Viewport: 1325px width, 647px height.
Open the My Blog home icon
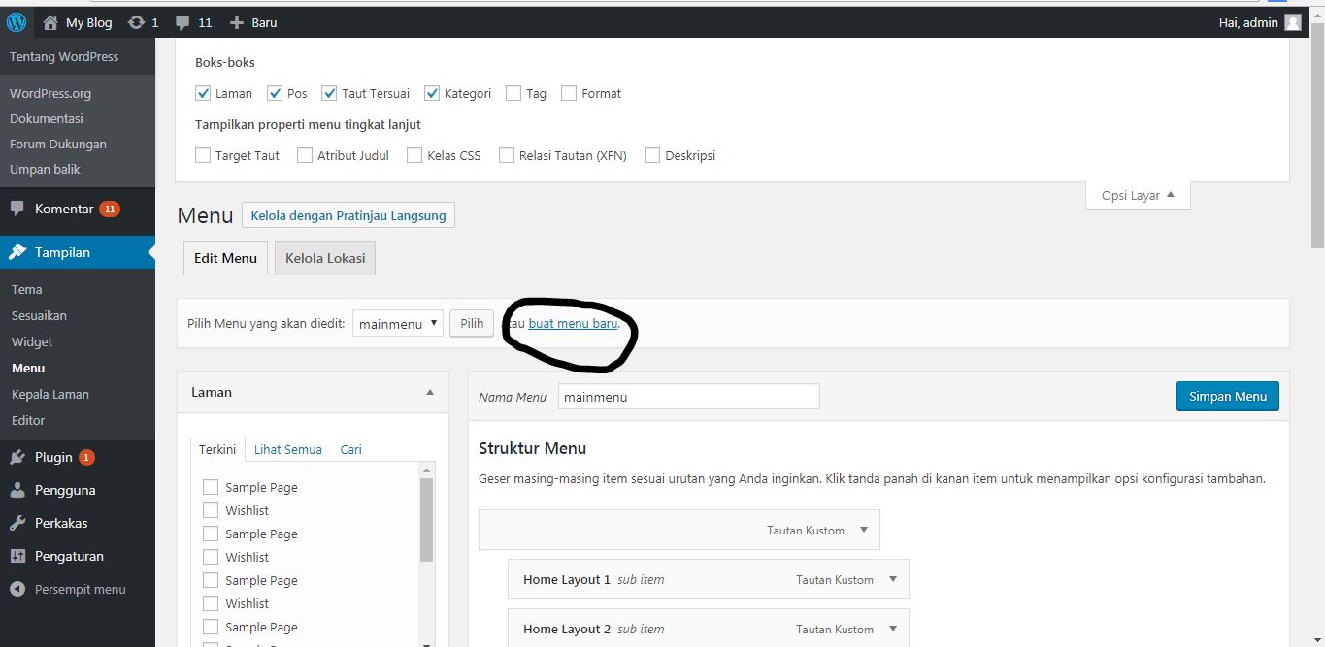tap(50, 22)
